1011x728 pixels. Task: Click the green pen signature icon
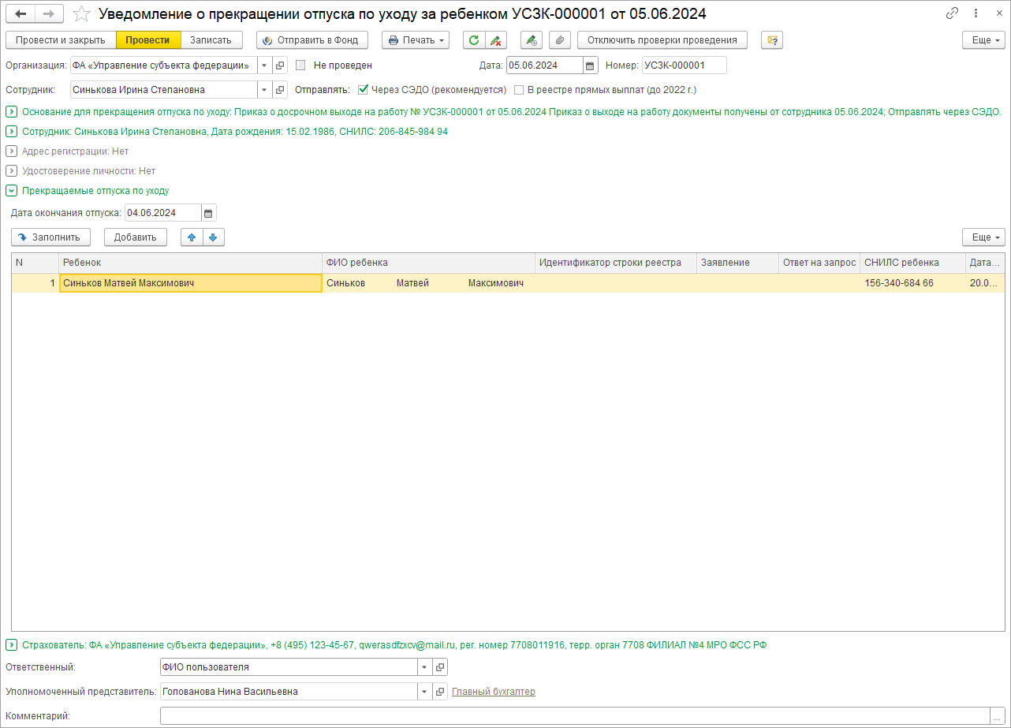click(532, 40)
